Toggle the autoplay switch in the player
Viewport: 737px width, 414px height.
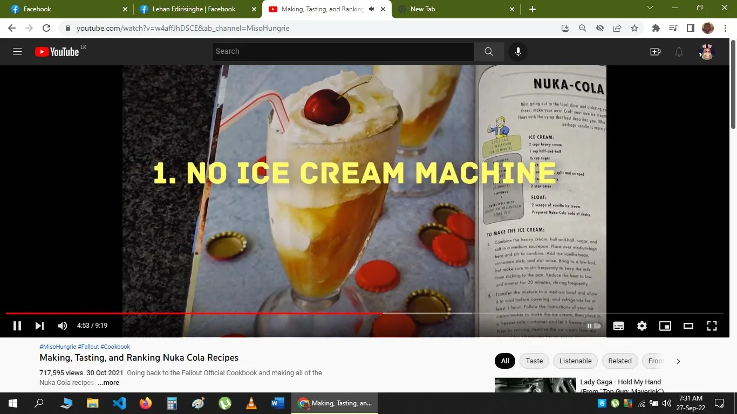(593, 326)
